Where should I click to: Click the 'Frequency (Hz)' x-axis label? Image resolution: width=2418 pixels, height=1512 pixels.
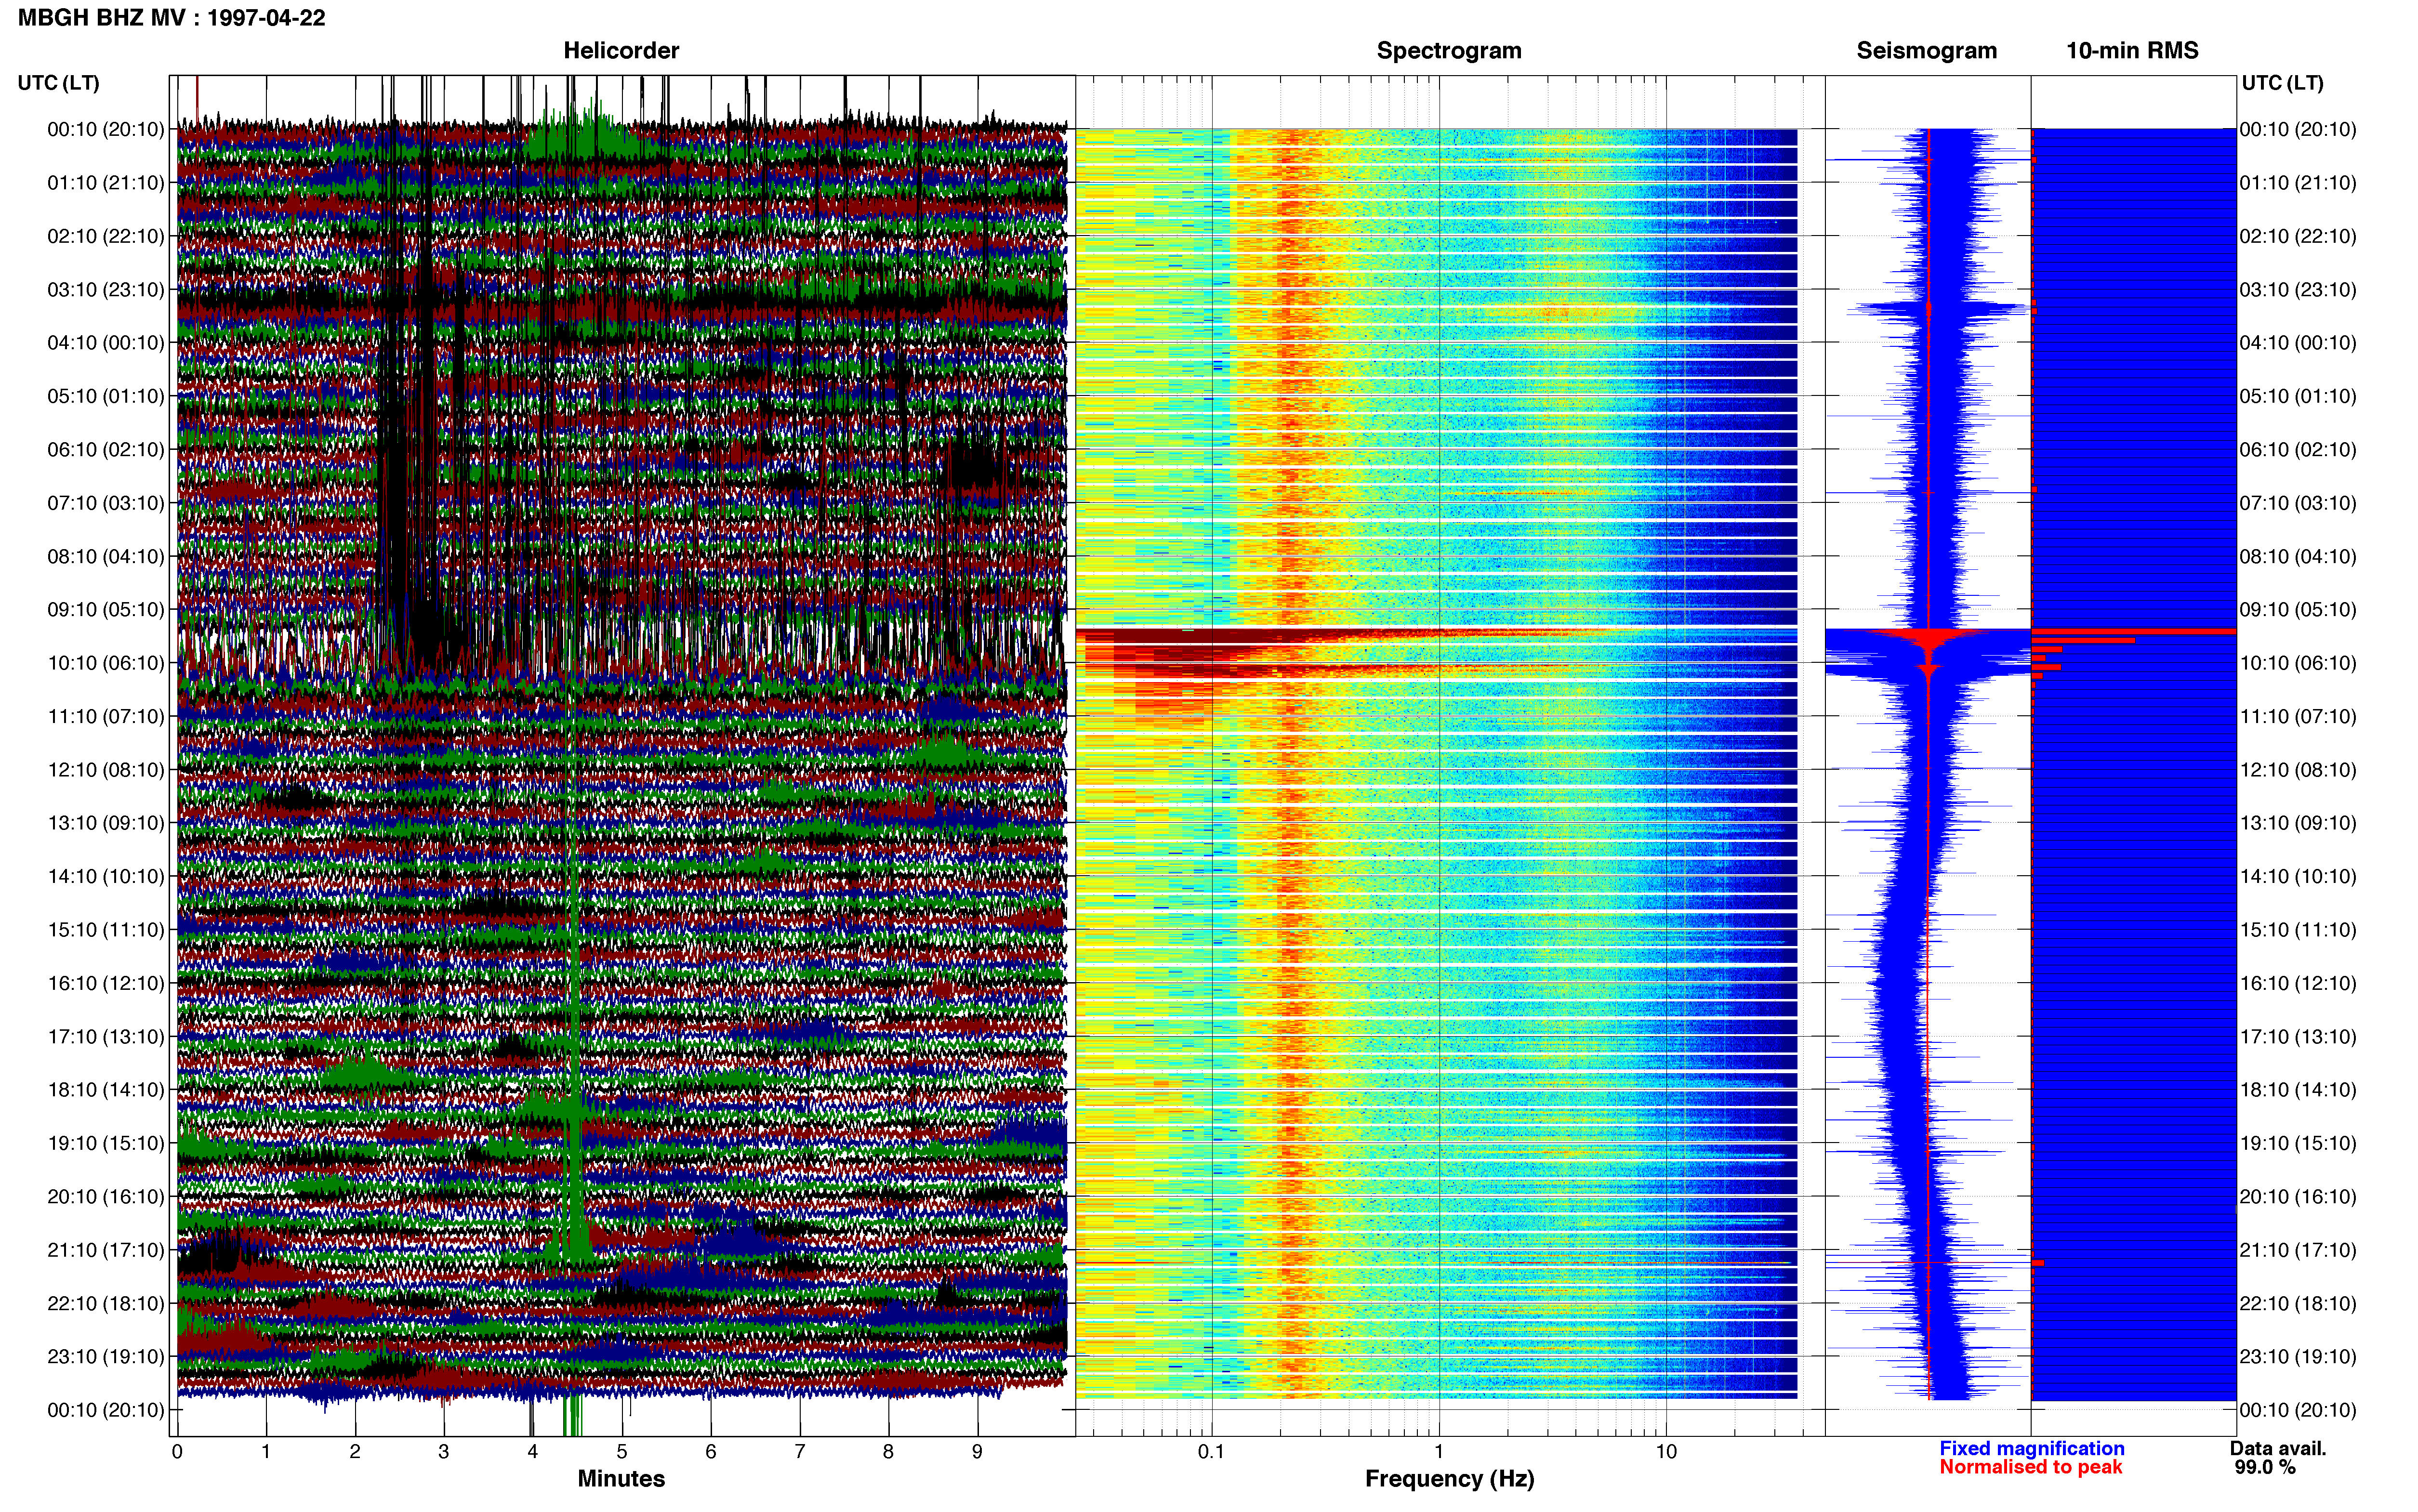1449,1479
